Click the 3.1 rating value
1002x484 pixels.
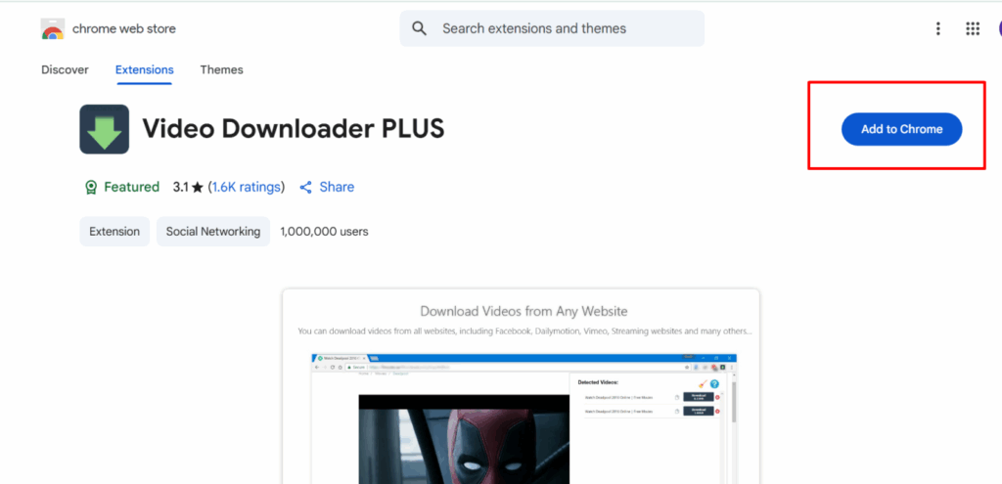click(x=180, y=187)
